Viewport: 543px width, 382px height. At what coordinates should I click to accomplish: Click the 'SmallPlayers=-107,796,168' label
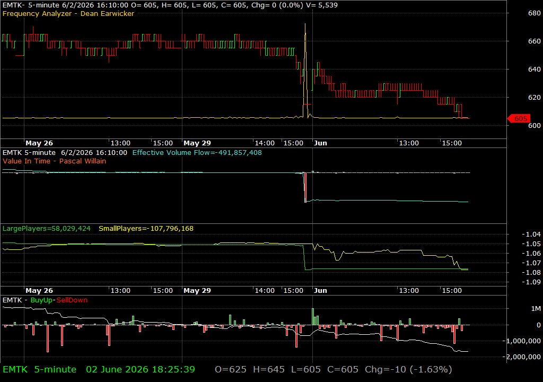(x=146, y=229)
